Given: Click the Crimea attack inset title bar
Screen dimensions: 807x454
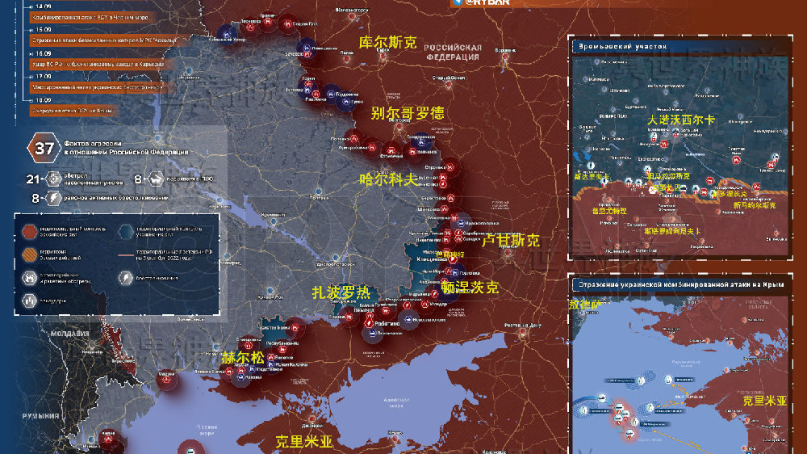Looking at the screenshot, I should (680, 284).
